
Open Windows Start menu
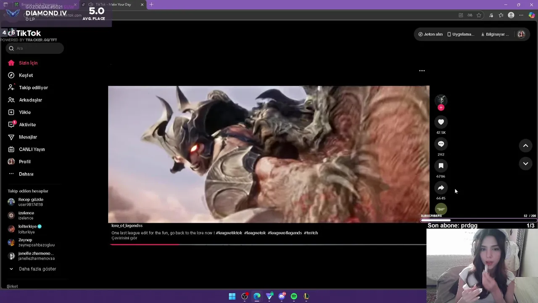click(x=232, y=296)
